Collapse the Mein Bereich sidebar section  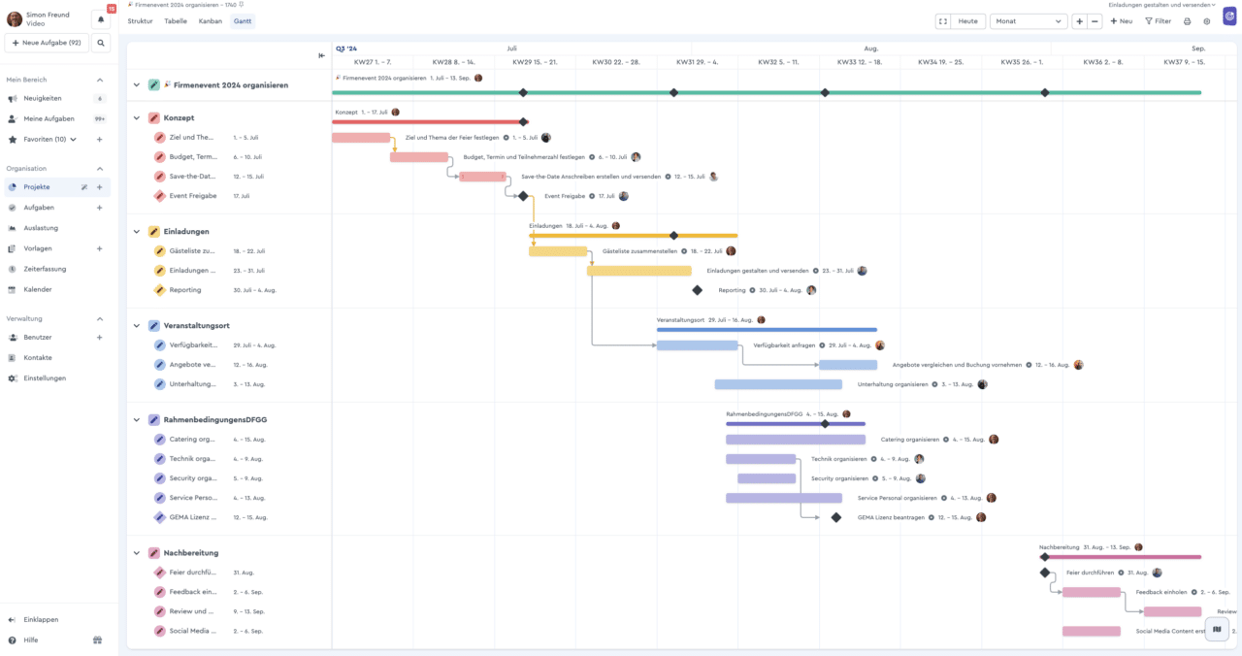pyautogui.click(x=99, y=80)
